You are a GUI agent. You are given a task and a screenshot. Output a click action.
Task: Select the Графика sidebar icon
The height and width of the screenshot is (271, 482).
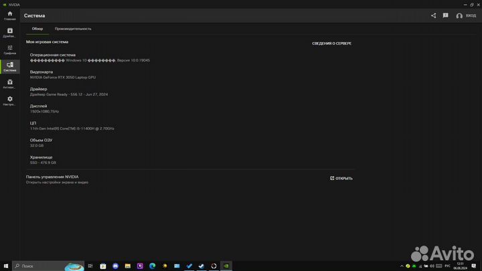(9, 50)
